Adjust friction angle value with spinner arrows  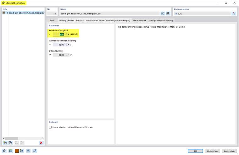(66, 45)
